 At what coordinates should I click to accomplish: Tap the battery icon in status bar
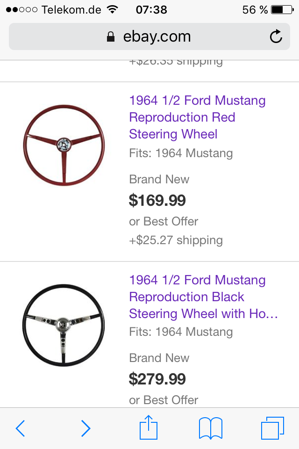point(283,9)
